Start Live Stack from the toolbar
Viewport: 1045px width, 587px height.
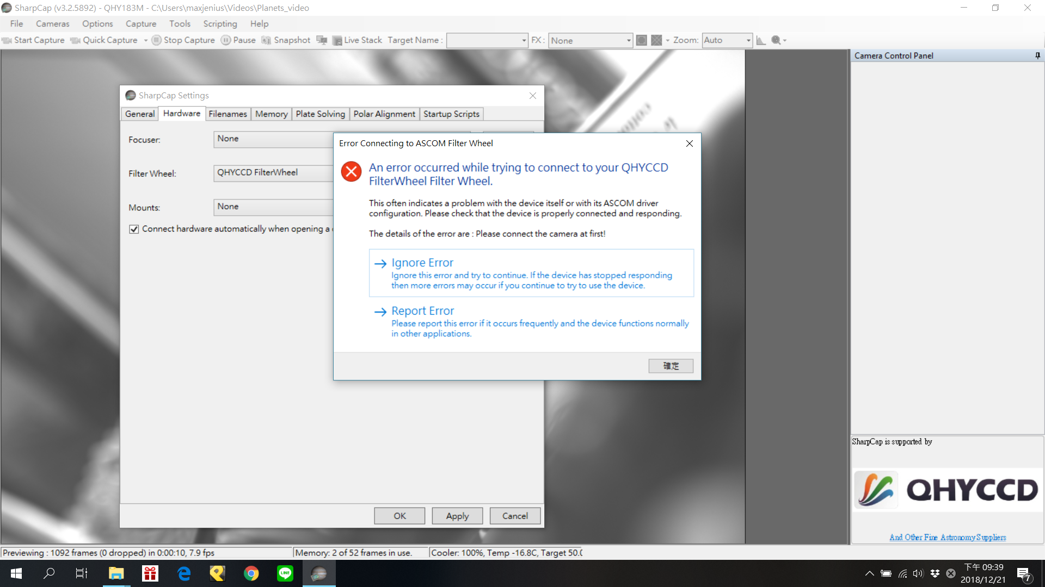click(358, 40)
